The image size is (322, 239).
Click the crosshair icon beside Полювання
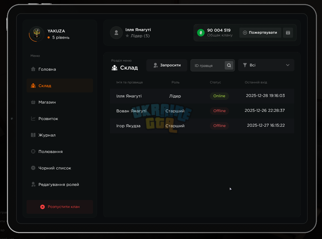pos(33,151)
